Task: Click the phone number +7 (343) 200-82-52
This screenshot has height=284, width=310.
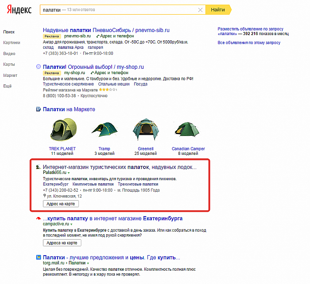Action: [61, 190]
